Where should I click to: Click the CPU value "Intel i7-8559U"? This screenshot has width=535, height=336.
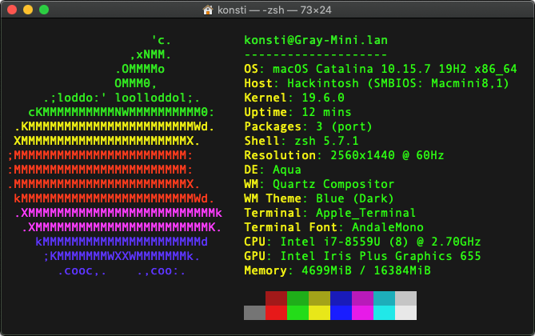click(x=330, y=242)
